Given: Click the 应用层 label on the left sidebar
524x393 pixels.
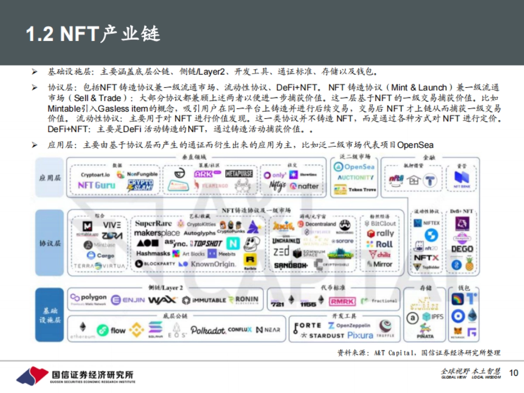Looking at the screenshot, I should click(49, 177).
